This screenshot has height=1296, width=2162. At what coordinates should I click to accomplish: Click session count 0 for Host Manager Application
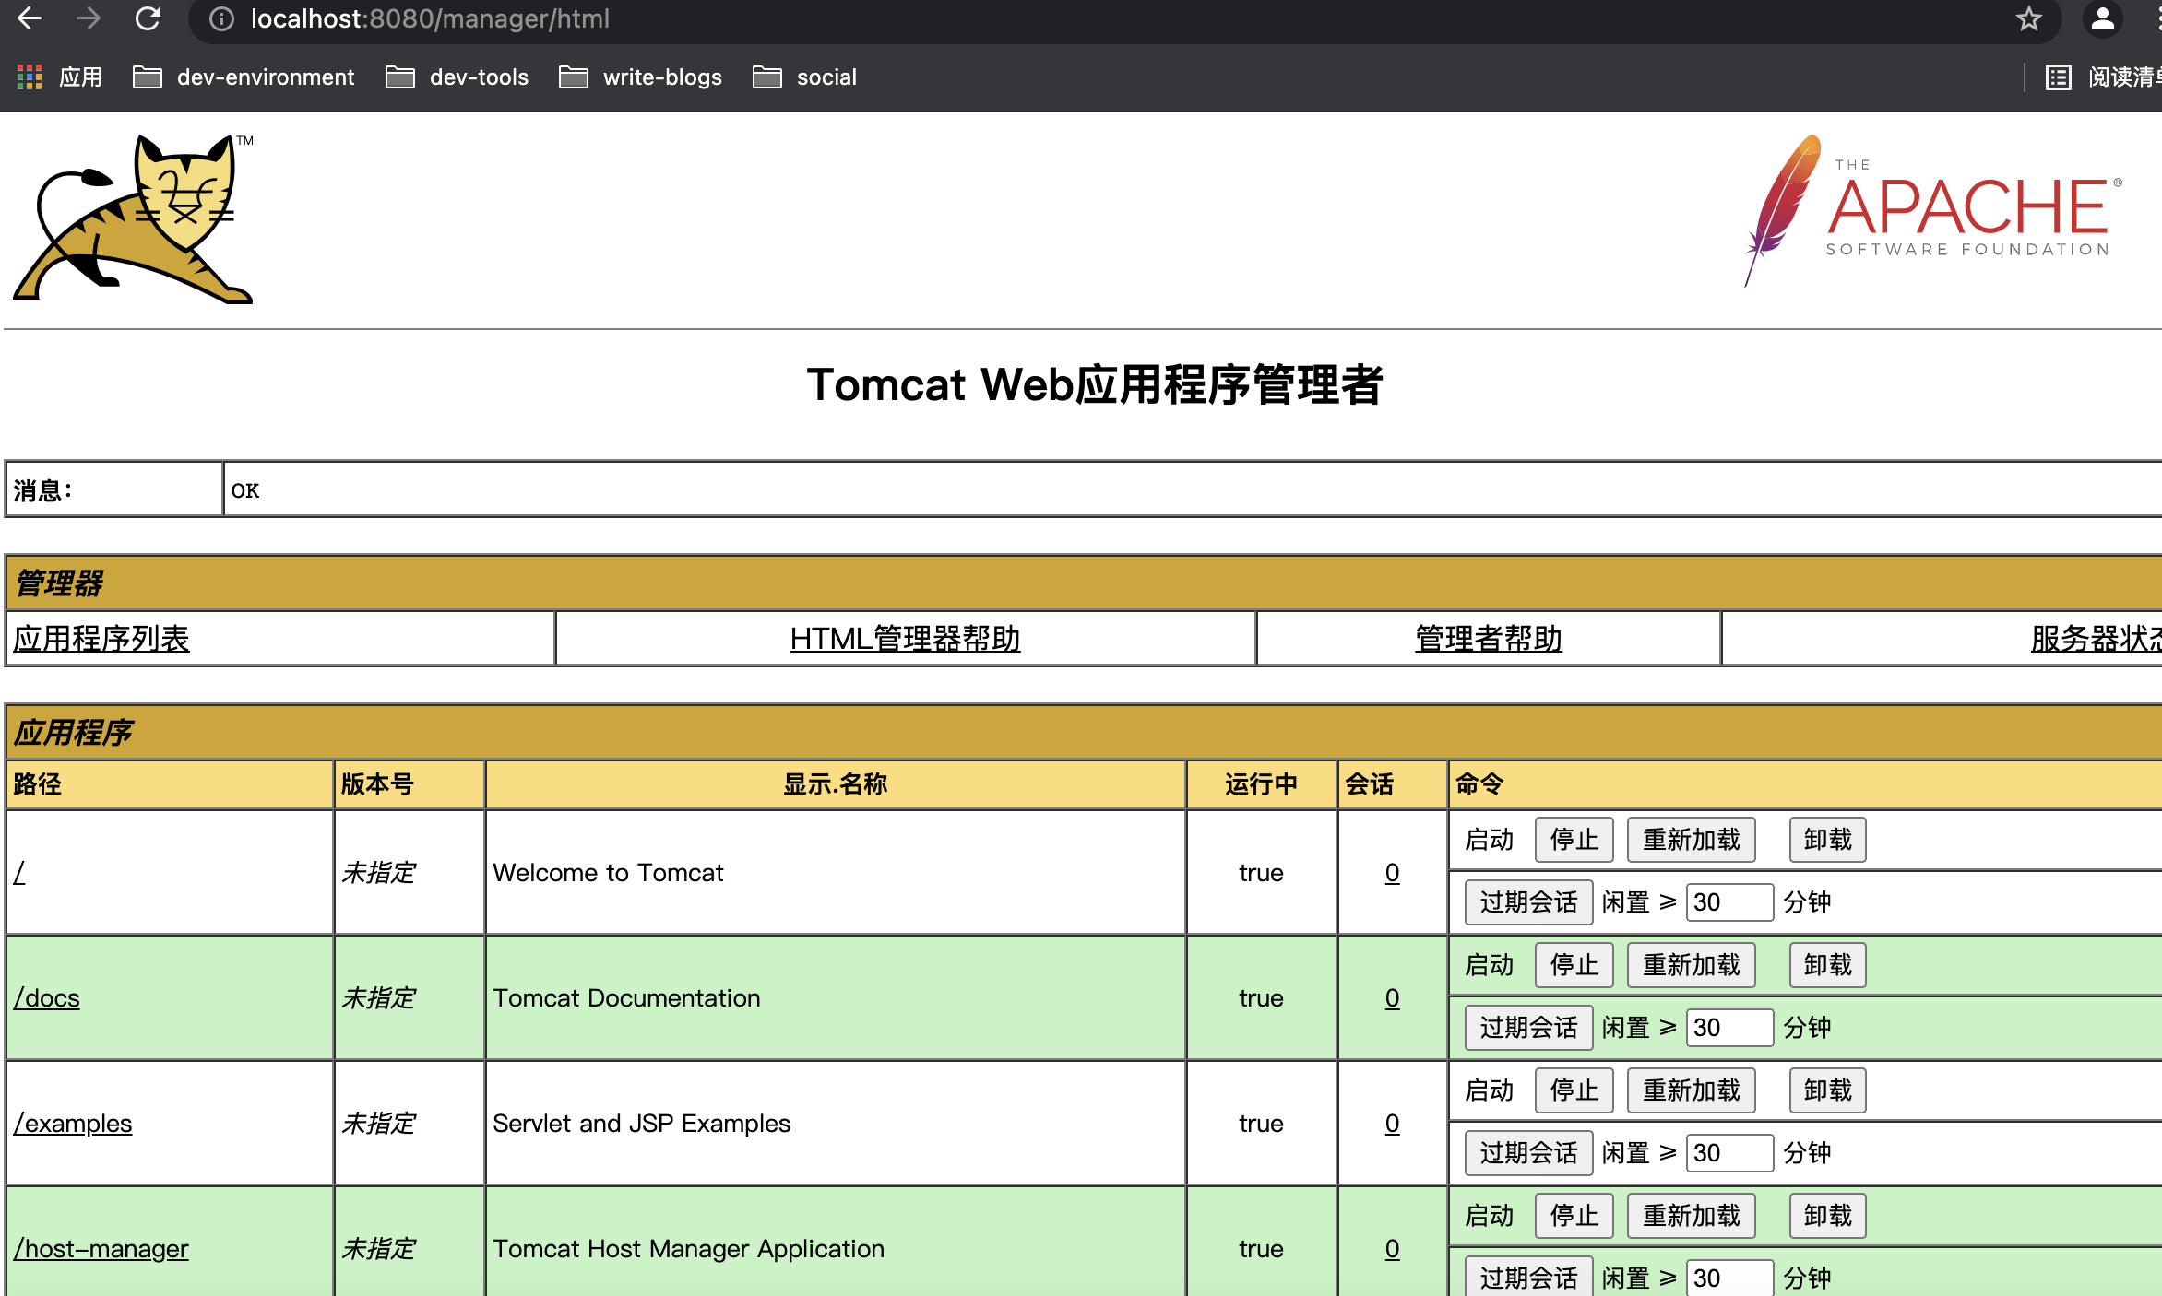click(1392, 1248)
